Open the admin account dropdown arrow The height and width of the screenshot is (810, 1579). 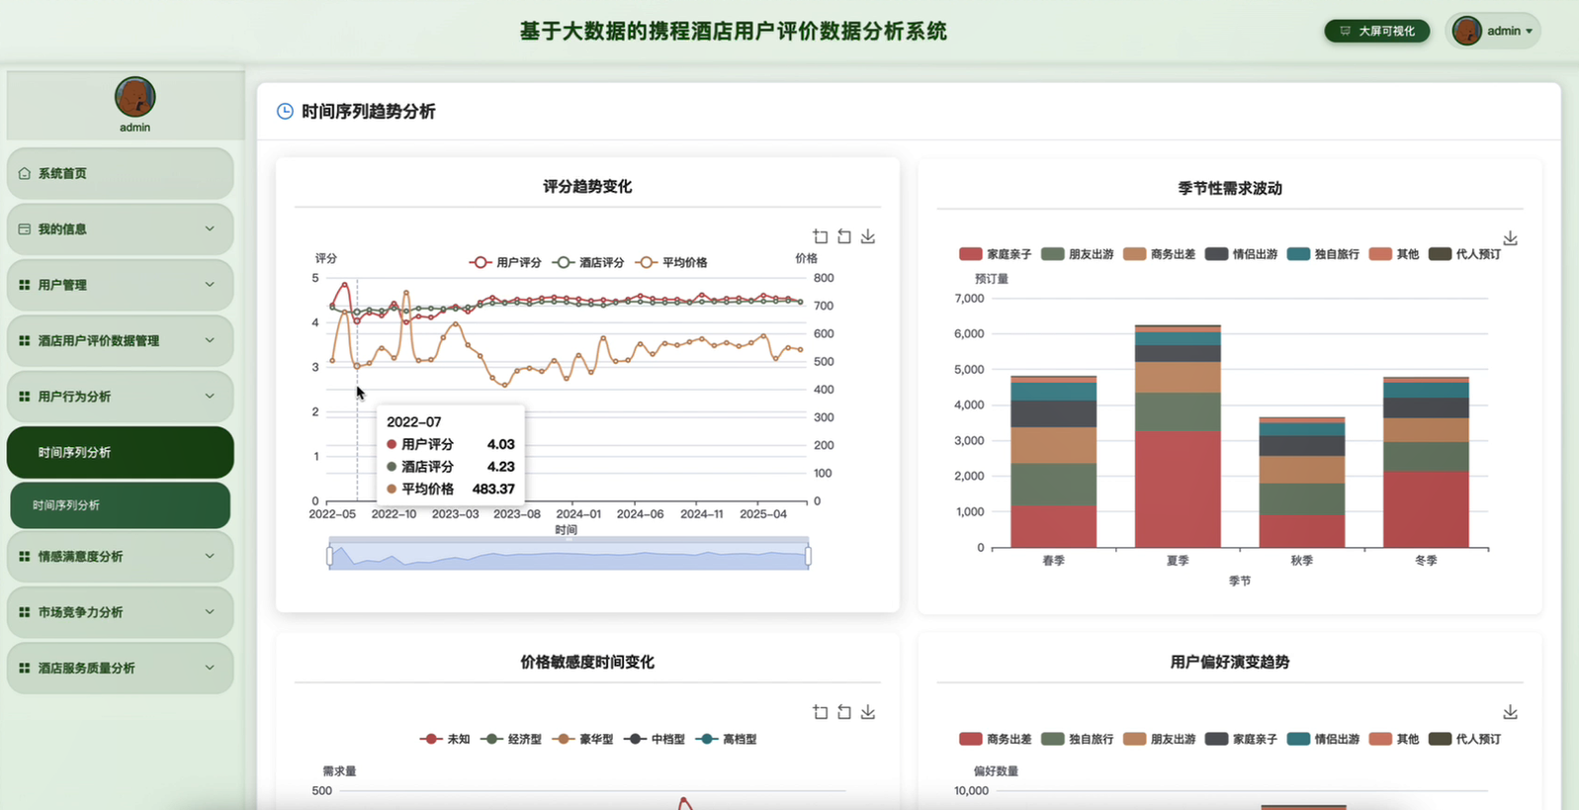1530,32
